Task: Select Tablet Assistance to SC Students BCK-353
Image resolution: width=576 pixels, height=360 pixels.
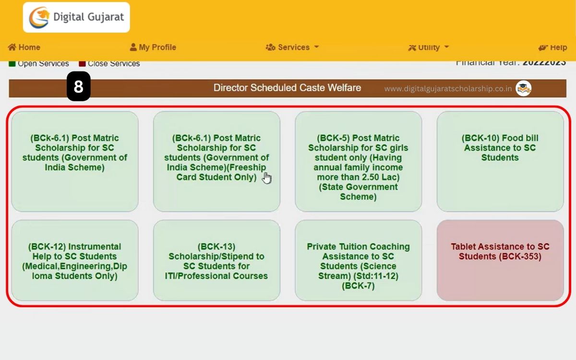Action: (x=500, y=260)
